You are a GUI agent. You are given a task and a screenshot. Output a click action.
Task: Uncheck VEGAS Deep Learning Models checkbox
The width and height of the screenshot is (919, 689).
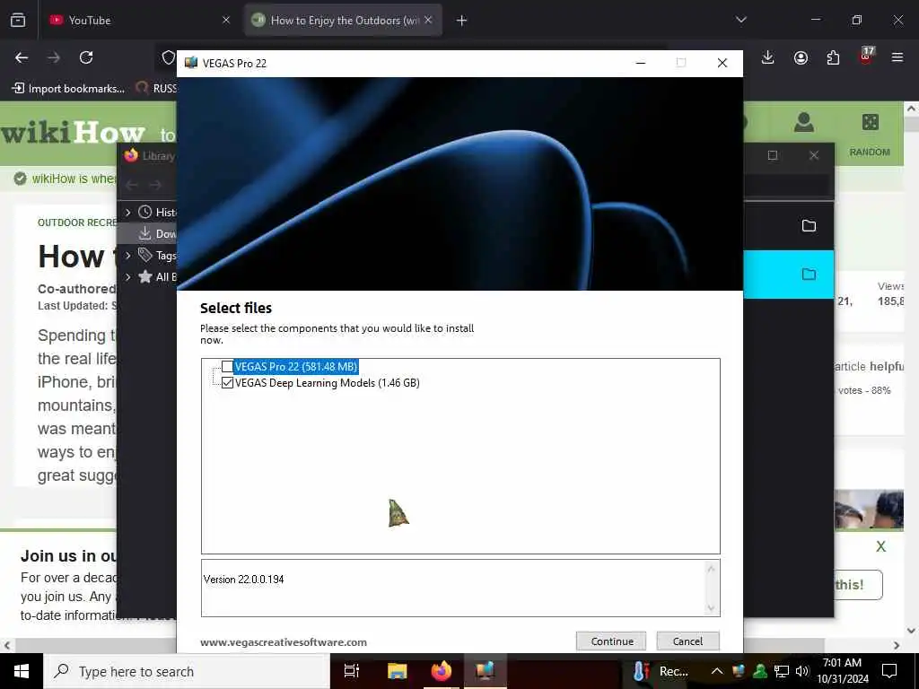click(227, 382)
